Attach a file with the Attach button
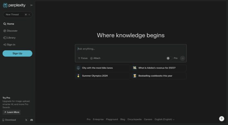The width and height of the screenshot is (228, 125). click(x=95, y=58)
